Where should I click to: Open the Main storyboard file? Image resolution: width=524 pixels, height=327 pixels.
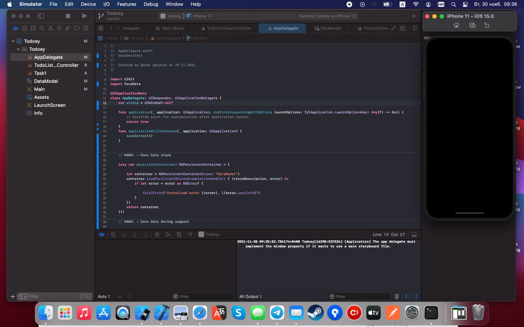coord(50,89)
